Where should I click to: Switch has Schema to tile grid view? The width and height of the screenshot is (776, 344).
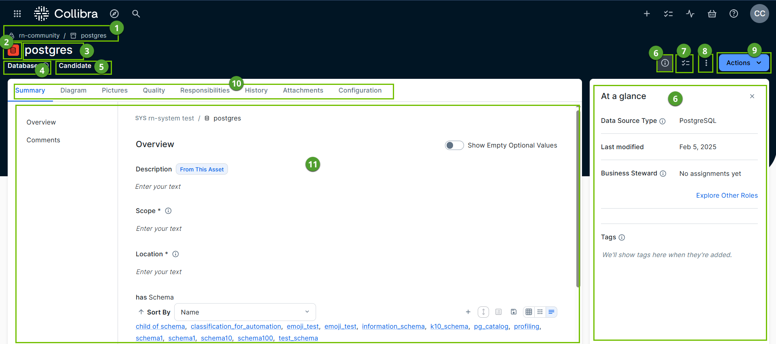[540, 312]
